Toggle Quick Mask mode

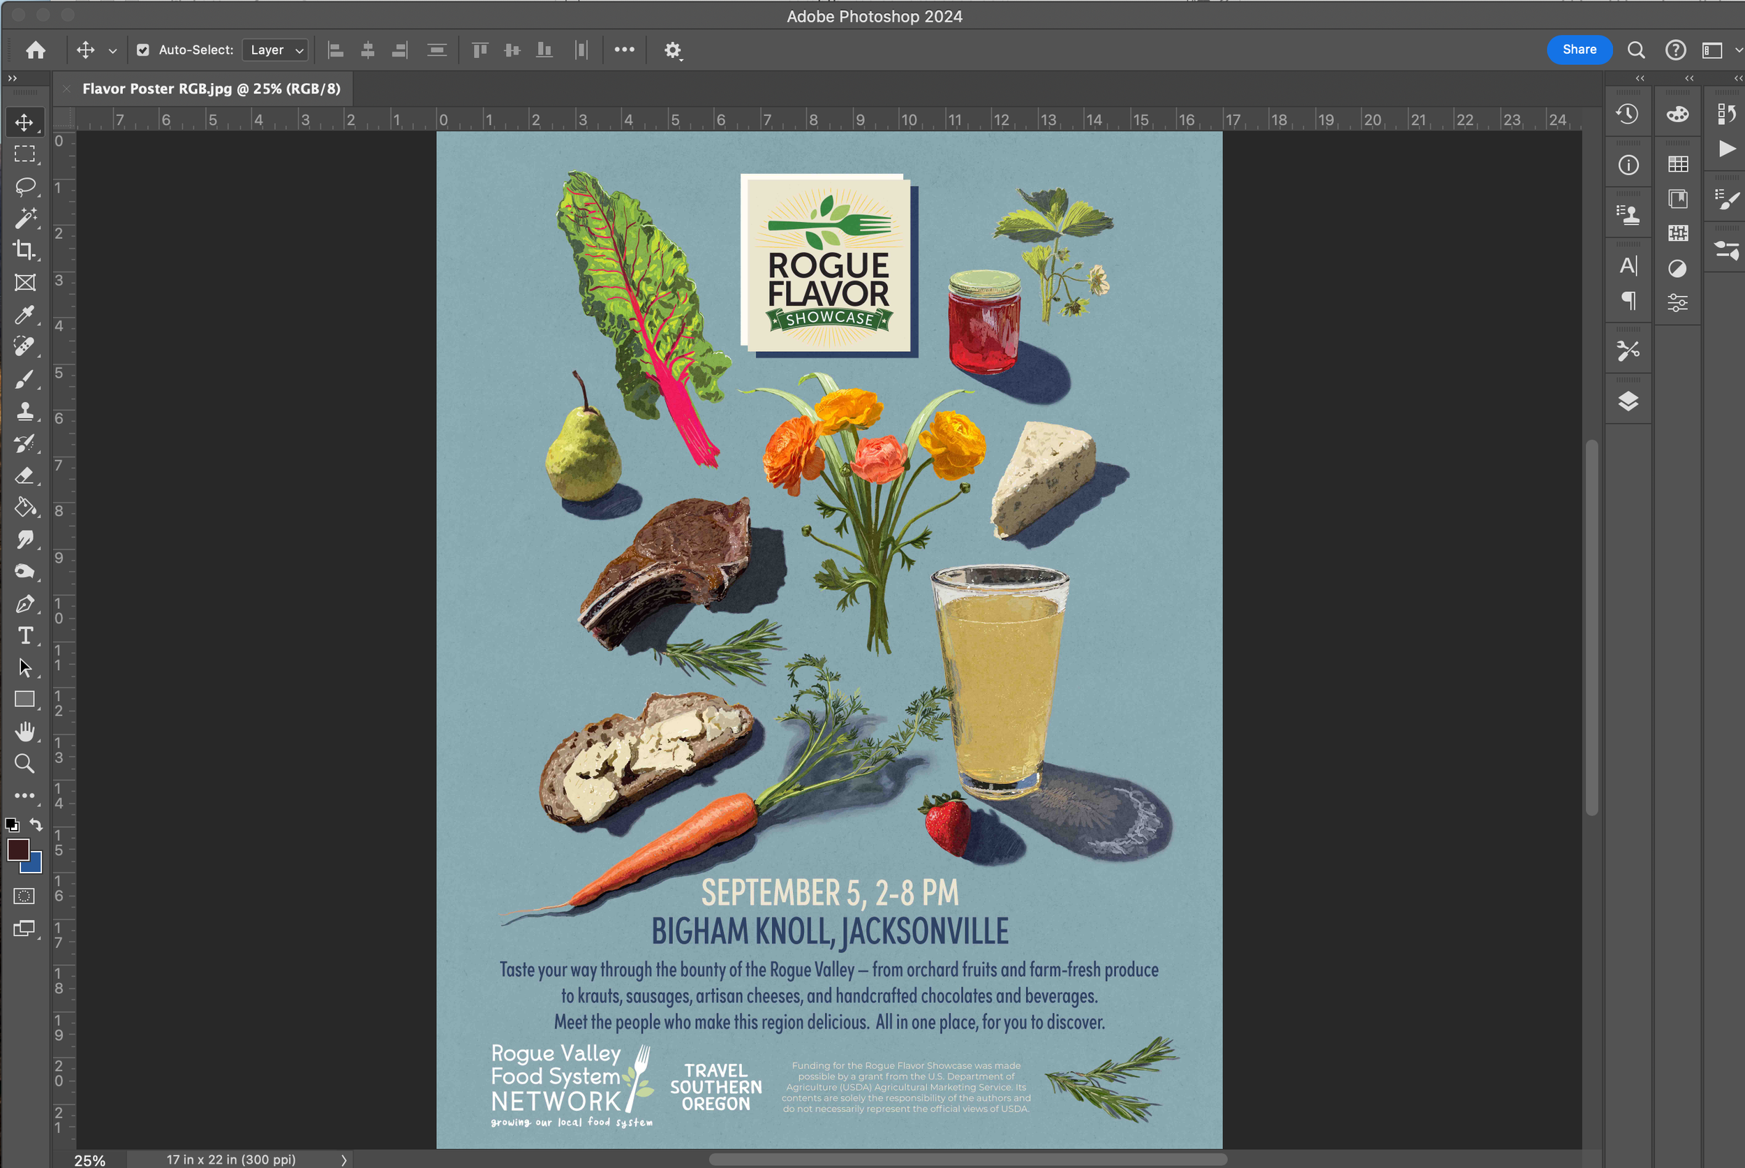pyautogui.click(x=24, y=896)
